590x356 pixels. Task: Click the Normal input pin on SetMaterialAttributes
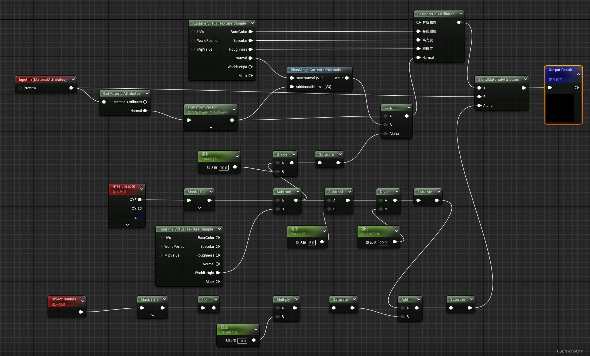click(419, 58)
